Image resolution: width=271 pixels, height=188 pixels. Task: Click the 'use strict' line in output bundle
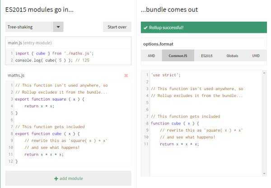[166, 75]
